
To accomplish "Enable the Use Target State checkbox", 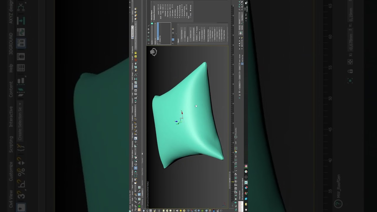I will point(224,40).
